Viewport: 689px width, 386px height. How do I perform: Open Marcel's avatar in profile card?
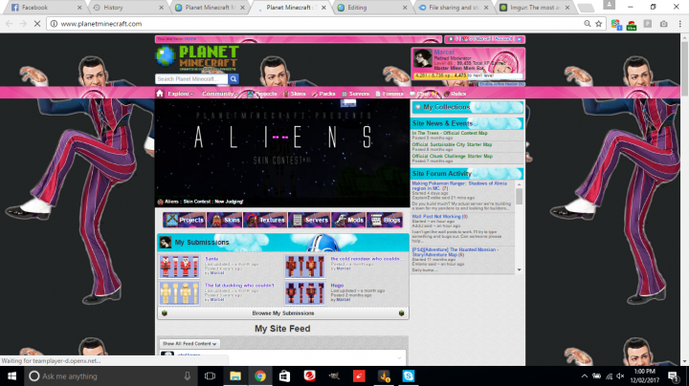click(423, 59)
